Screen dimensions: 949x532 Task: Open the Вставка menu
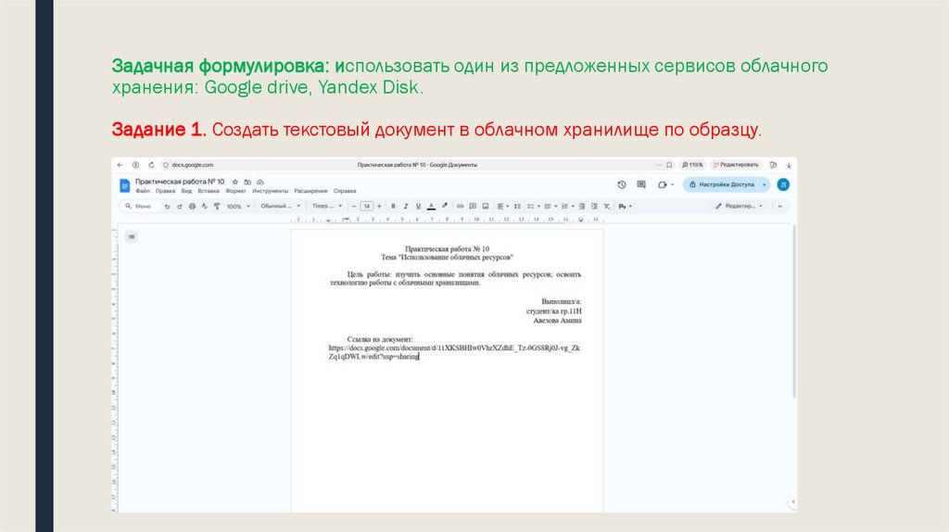209,191
